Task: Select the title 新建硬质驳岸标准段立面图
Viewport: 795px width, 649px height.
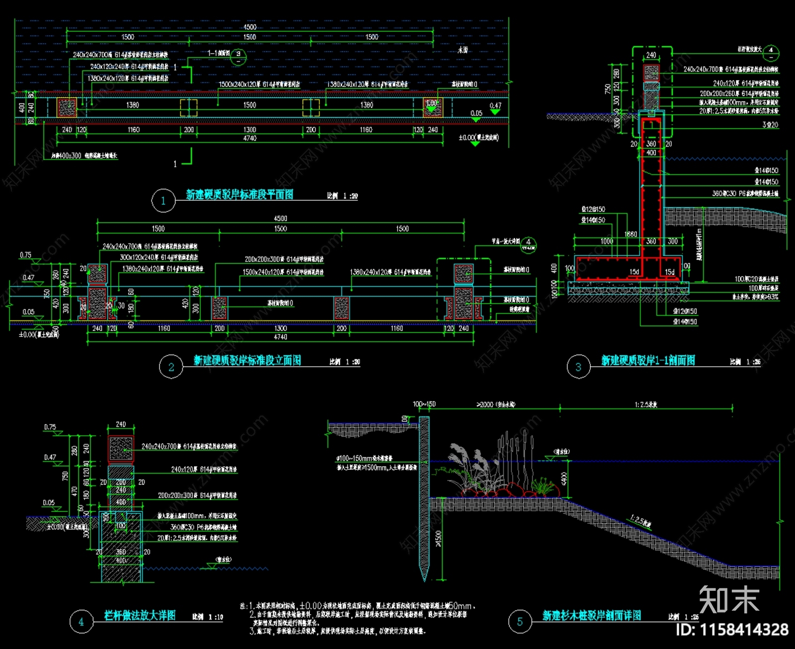Action: [x=247, y=360]
